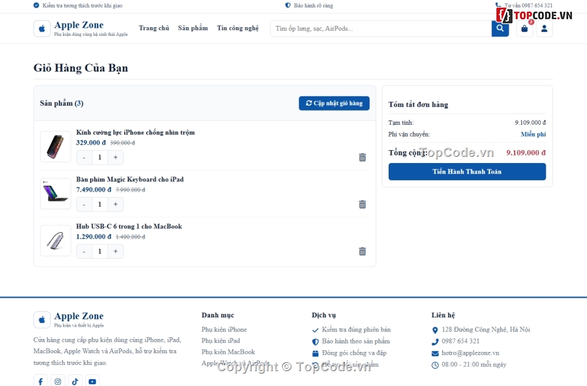Open product title Hub USB-C 6 trong 1 cho MacBook
The height and width of the screenshot is (386, 587).
click(129, 226)
